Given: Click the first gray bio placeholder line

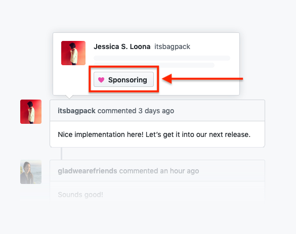Looking at the screenshot, I should coord(162,58).
